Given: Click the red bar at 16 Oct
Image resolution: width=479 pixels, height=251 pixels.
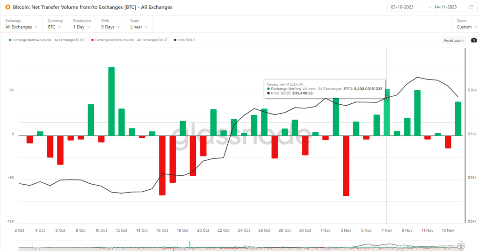Looking at the screenshot, I should tap(162, 165).
